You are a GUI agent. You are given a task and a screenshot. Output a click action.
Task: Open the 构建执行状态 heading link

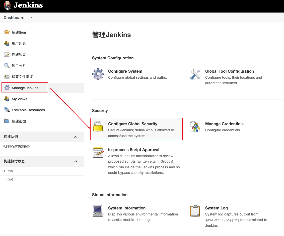click(14, 161)
